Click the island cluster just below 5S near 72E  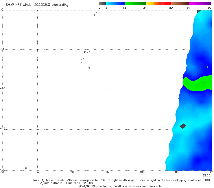(x=87, y=52)
